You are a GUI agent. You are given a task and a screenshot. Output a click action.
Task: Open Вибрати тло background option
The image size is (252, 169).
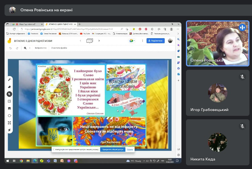click(41, 48)
